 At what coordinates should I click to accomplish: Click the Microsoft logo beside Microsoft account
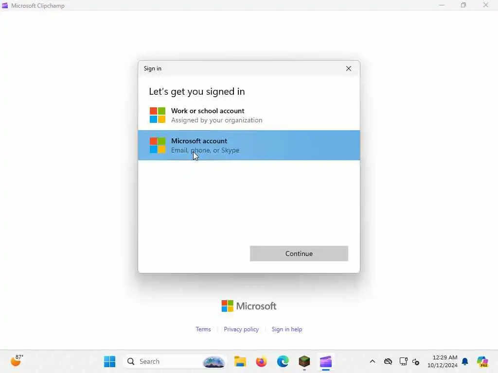(158, 145)
